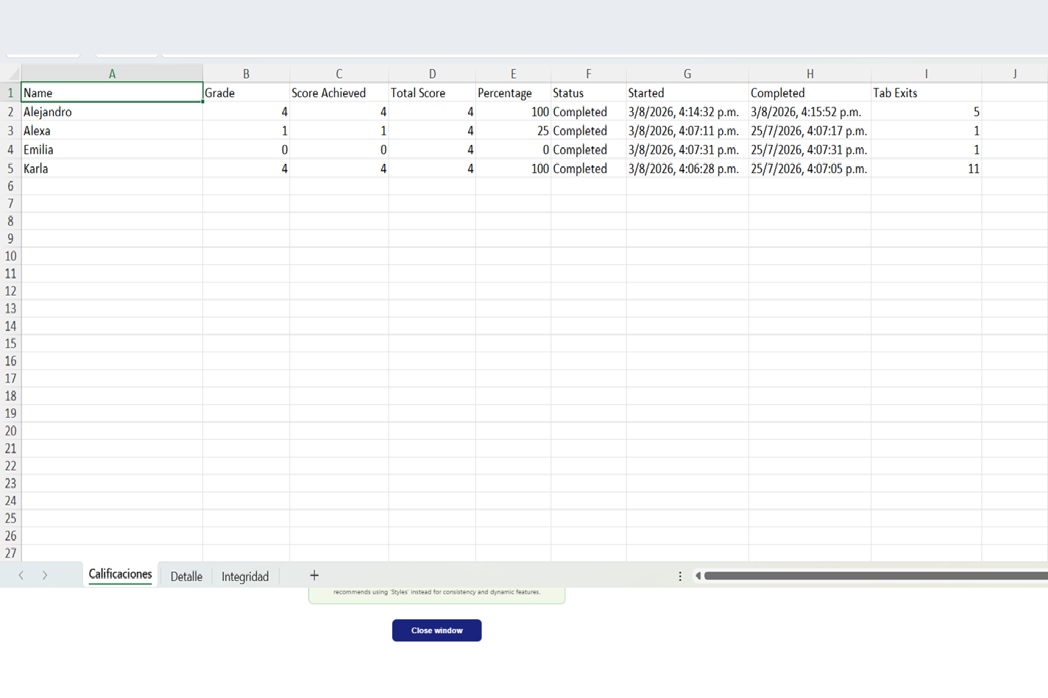Go to previous sheet tab arrow
The height and width of the screenshot is (698, 1048).
(21, 575)
